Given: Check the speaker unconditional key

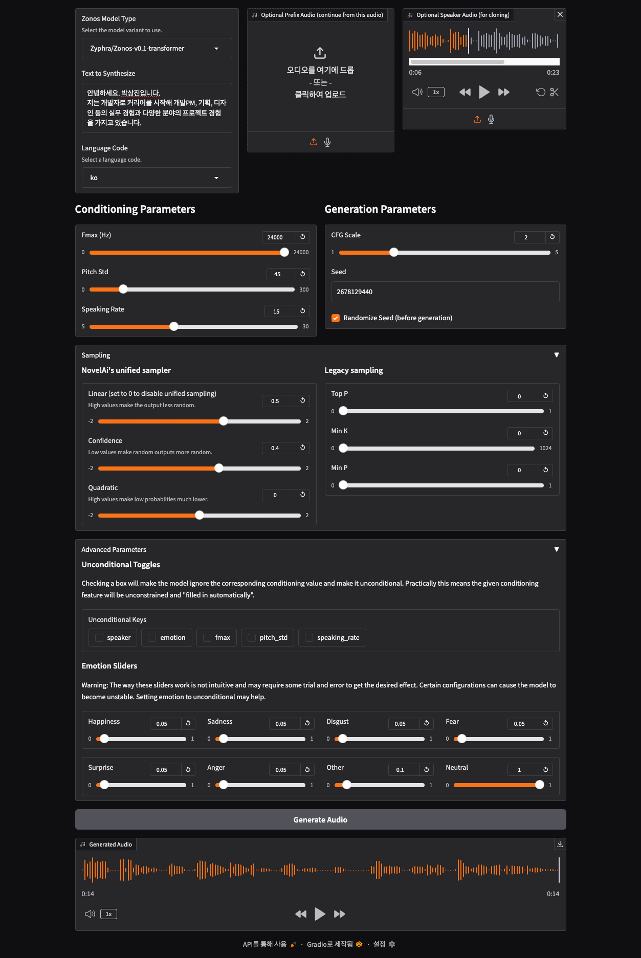Looking at the screenshot, I should 99,638.
